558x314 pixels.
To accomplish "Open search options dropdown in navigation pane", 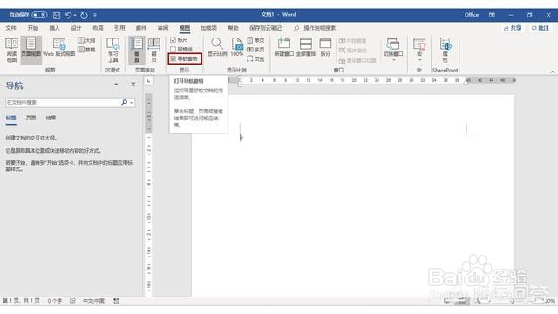I will 132,103.
